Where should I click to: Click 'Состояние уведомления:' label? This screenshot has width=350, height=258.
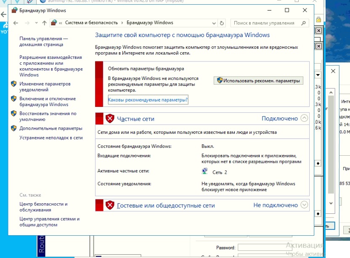(x=125, y=184)
